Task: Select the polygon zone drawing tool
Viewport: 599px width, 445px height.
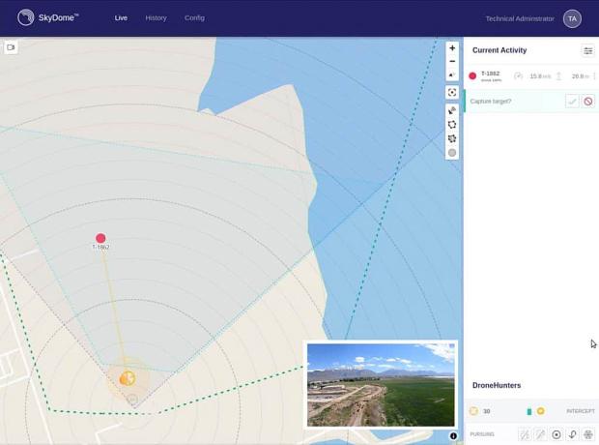Action: (452, 125)
